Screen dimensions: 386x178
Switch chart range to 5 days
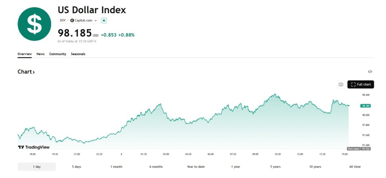tap(77, 167)
